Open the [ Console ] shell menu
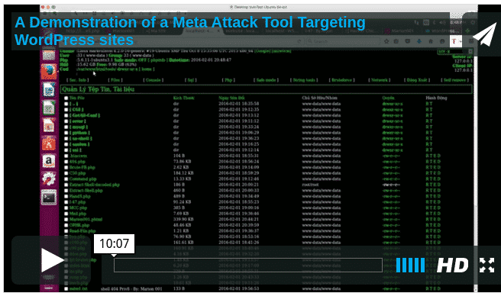The image size is (501, 296). (x=153, y=80)
